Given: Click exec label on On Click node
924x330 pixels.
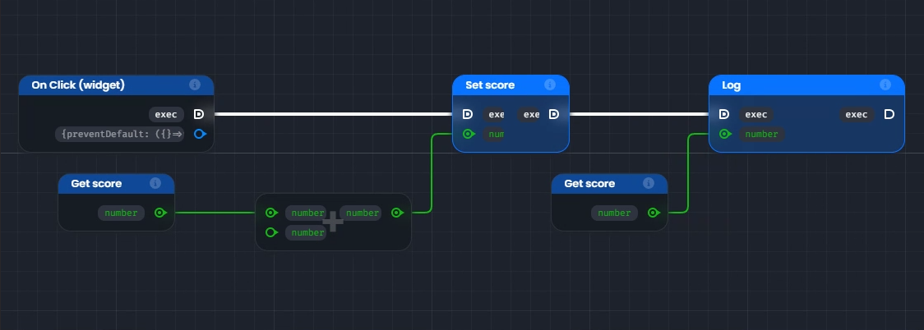Looking at the screenshot, I should click(x=166, y=114).
